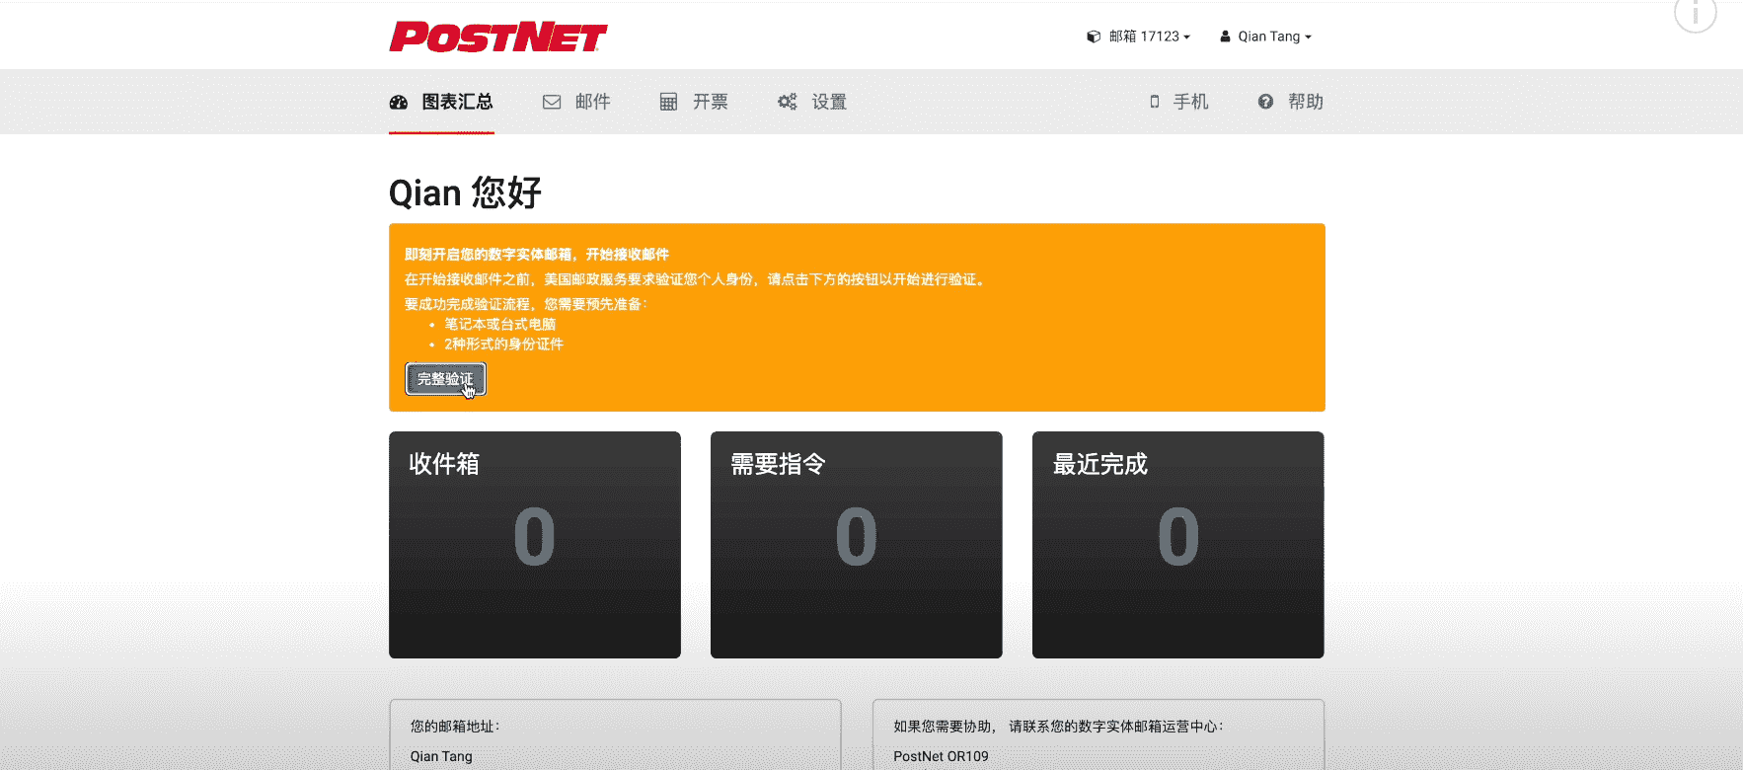Click the PostNet logo
Viewport: 1743px width, 770px height.
(498, 37)
